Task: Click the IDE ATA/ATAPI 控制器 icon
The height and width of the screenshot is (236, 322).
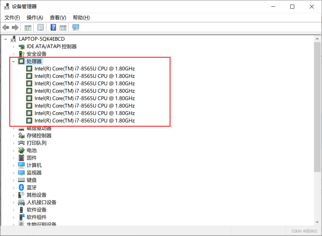Action: [x=21, y=47]
